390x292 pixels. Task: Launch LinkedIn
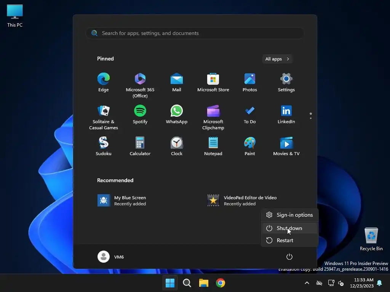click(286, 115)
